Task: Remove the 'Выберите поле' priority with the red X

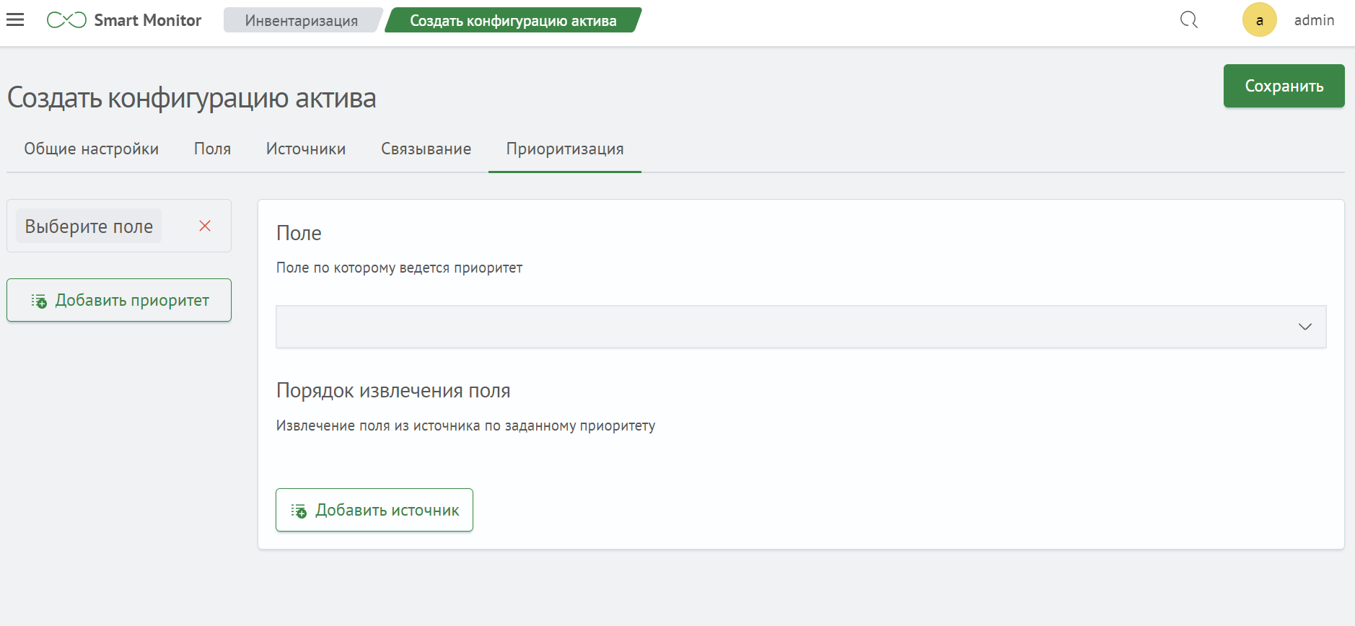Action: [205, 226]
